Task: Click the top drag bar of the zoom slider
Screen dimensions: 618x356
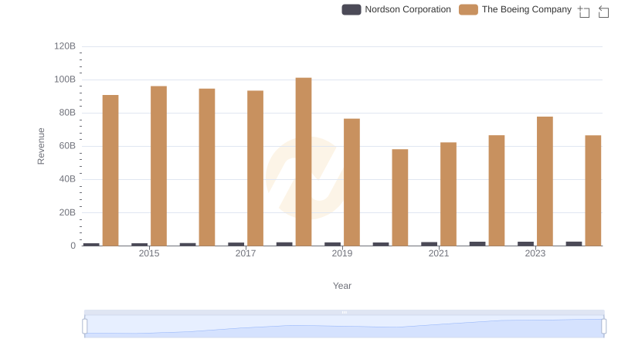Action: pyautogui.click(x=344, y=312)
